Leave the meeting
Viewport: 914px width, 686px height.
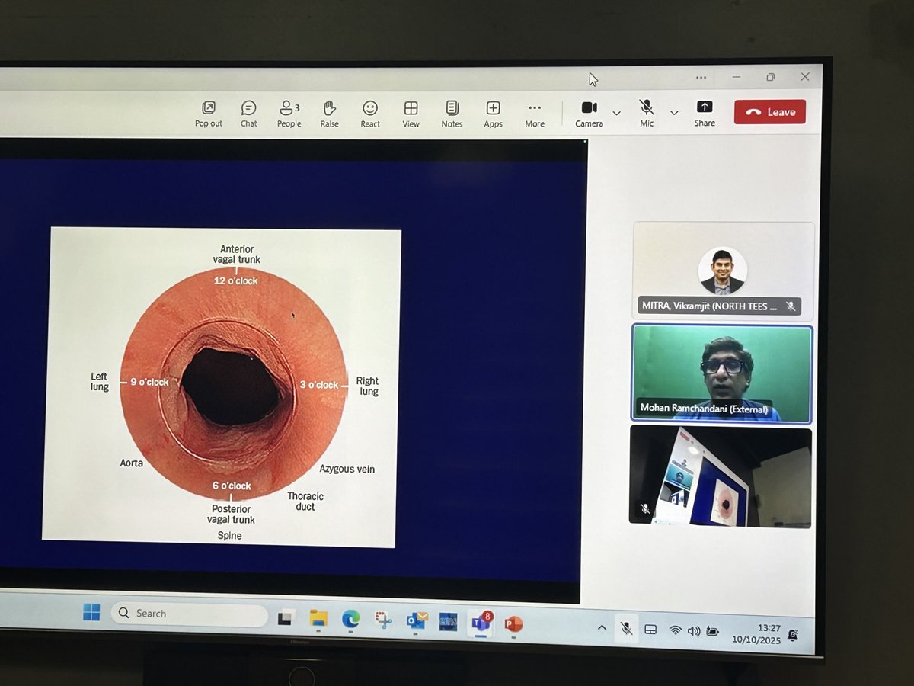click(x=769, y=111)
